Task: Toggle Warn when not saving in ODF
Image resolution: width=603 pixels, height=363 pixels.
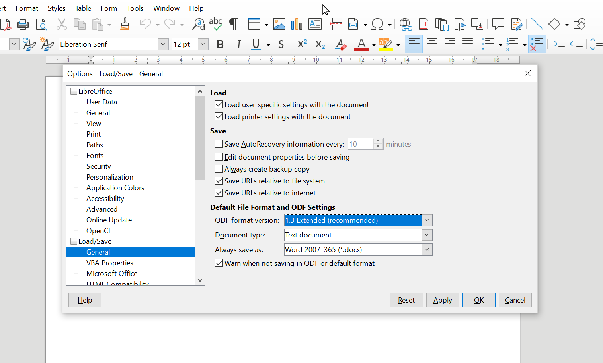Action: [x=219, y=263]
